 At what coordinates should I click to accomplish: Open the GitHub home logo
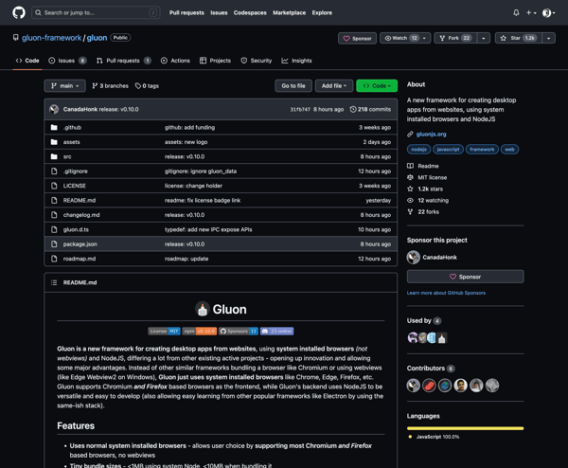(19, 12)
